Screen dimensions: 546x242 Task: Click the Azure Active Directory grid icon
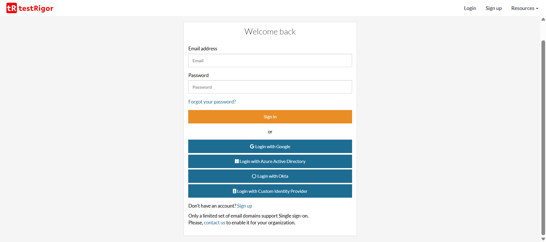(x=237, y=161)
